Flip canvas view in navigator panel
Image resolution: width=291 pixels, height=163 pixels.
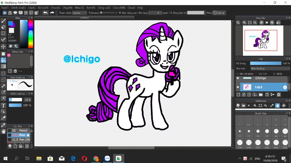coord(278,23)
